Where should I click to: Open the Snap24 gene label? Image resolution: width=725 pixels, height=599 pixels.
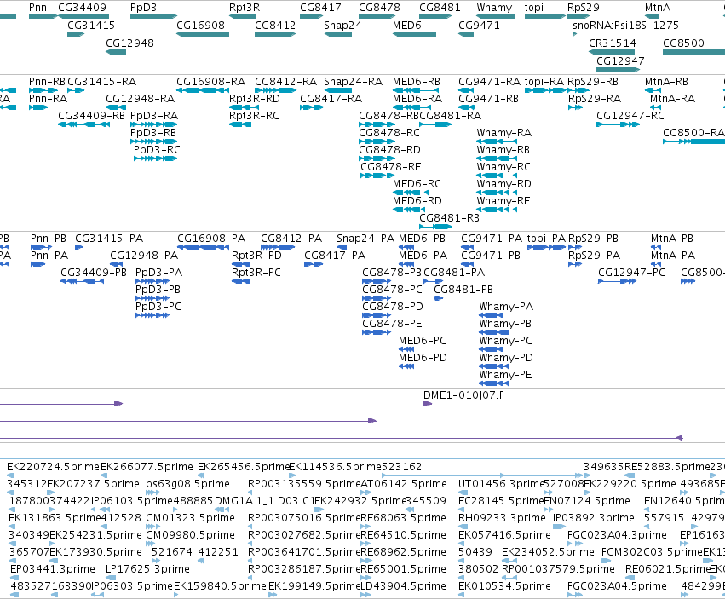tap(342, 25)
